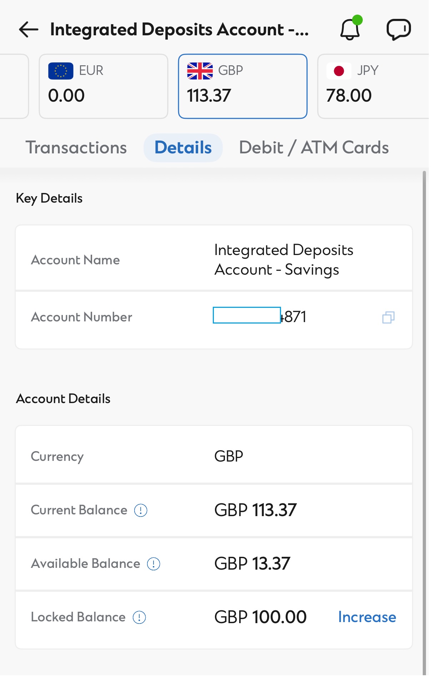Select the JPY currency card
The image size is (437, 682).
[x=373, y=86]
